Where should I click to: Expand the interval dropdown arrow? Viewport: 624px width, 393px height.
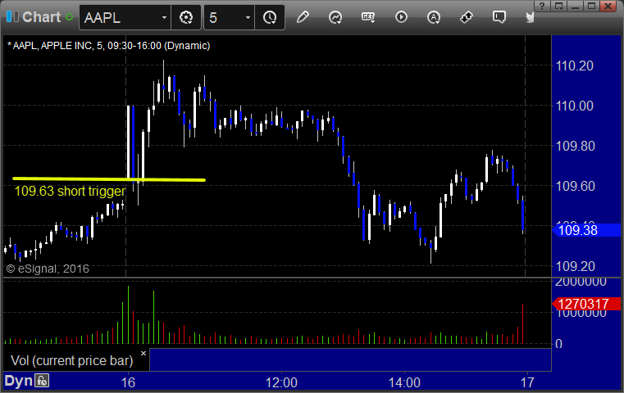[x=248, y=18]
